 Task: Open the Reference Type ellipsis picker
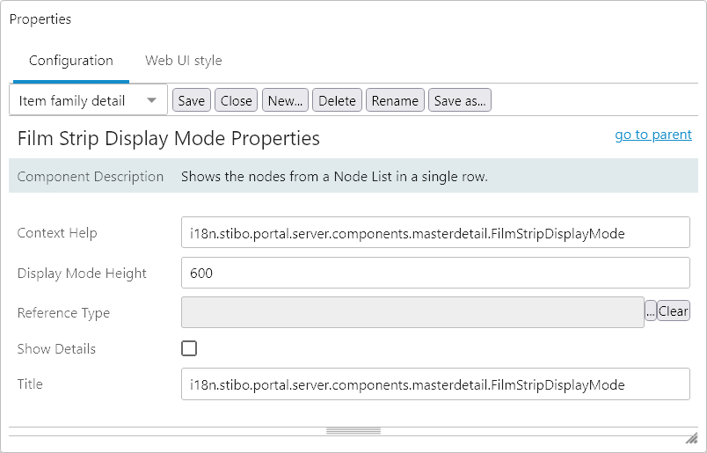point(651,311)
